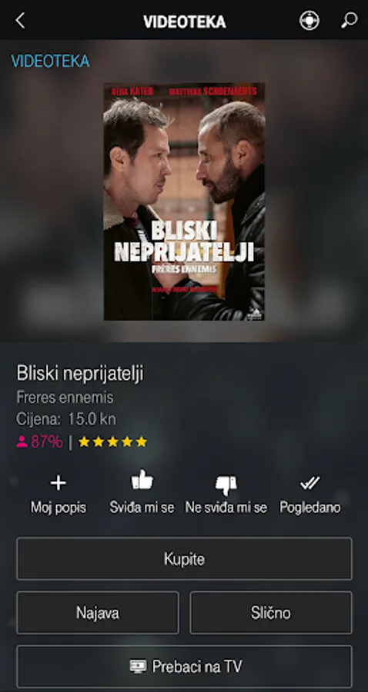
Task: Open the VIDEOTEKA breadcrumb link
Action: tap(50, 61)
